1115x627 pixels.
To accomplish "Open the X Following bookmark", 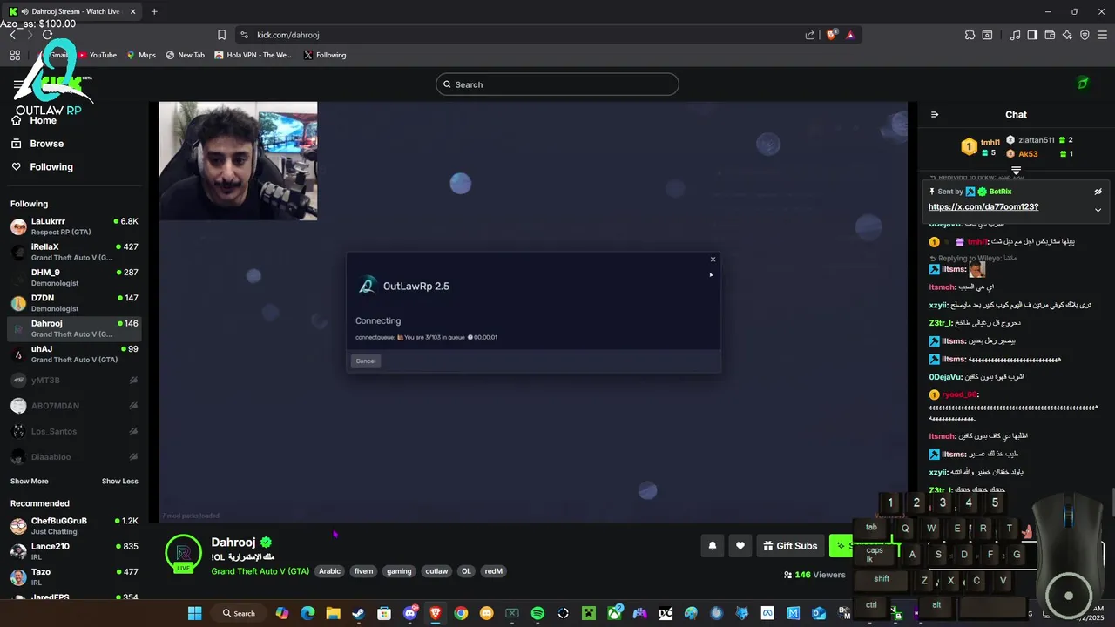I will (x=325, y=55).
